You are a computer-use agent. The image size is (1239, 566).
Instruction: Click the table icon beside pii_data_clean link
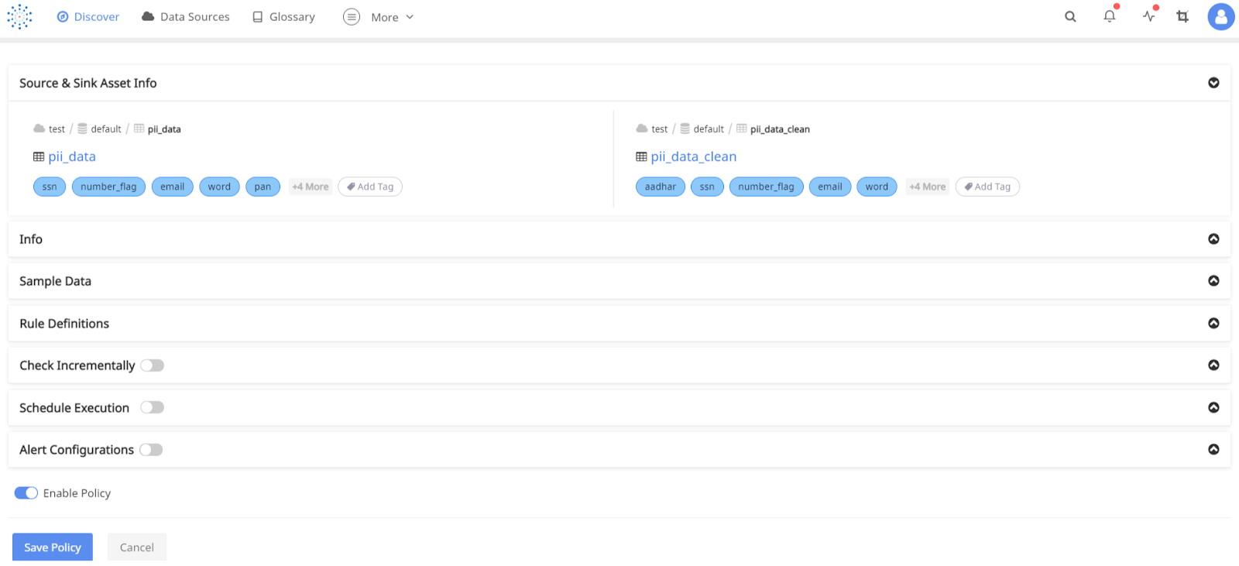coord(641,156)
